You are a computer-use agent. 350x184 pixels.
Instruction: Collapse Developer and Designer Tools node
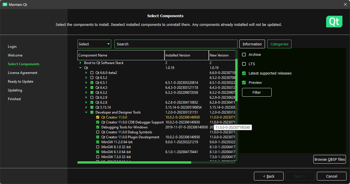point(86,112)
